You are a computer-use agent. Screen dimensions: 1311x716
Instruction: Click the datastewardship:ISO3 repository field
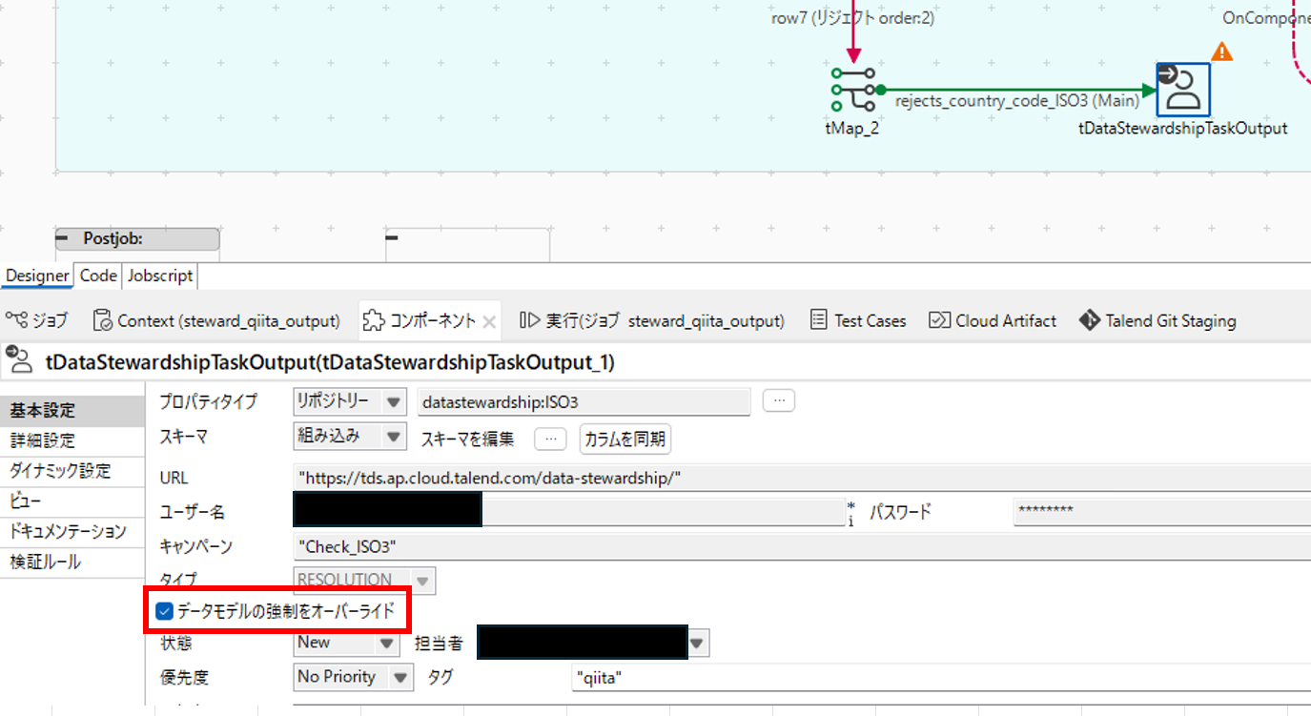[x=584, y=402]
